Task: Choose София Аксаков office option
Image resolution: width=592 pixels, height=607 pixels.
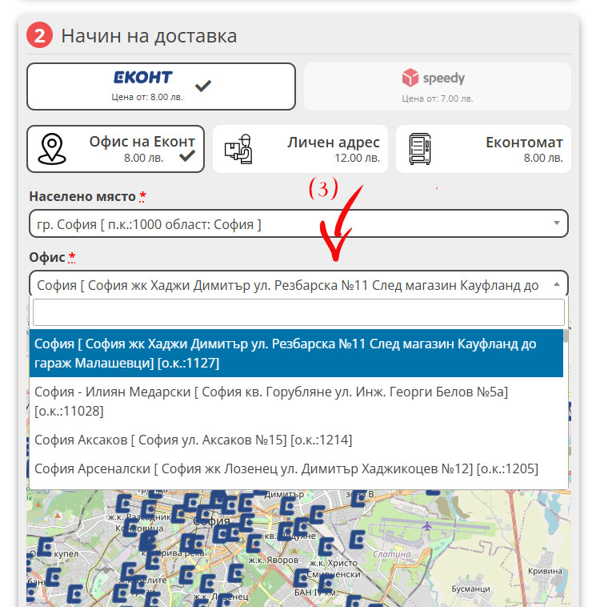Action: pyautogui.click(x=296, y=440)
